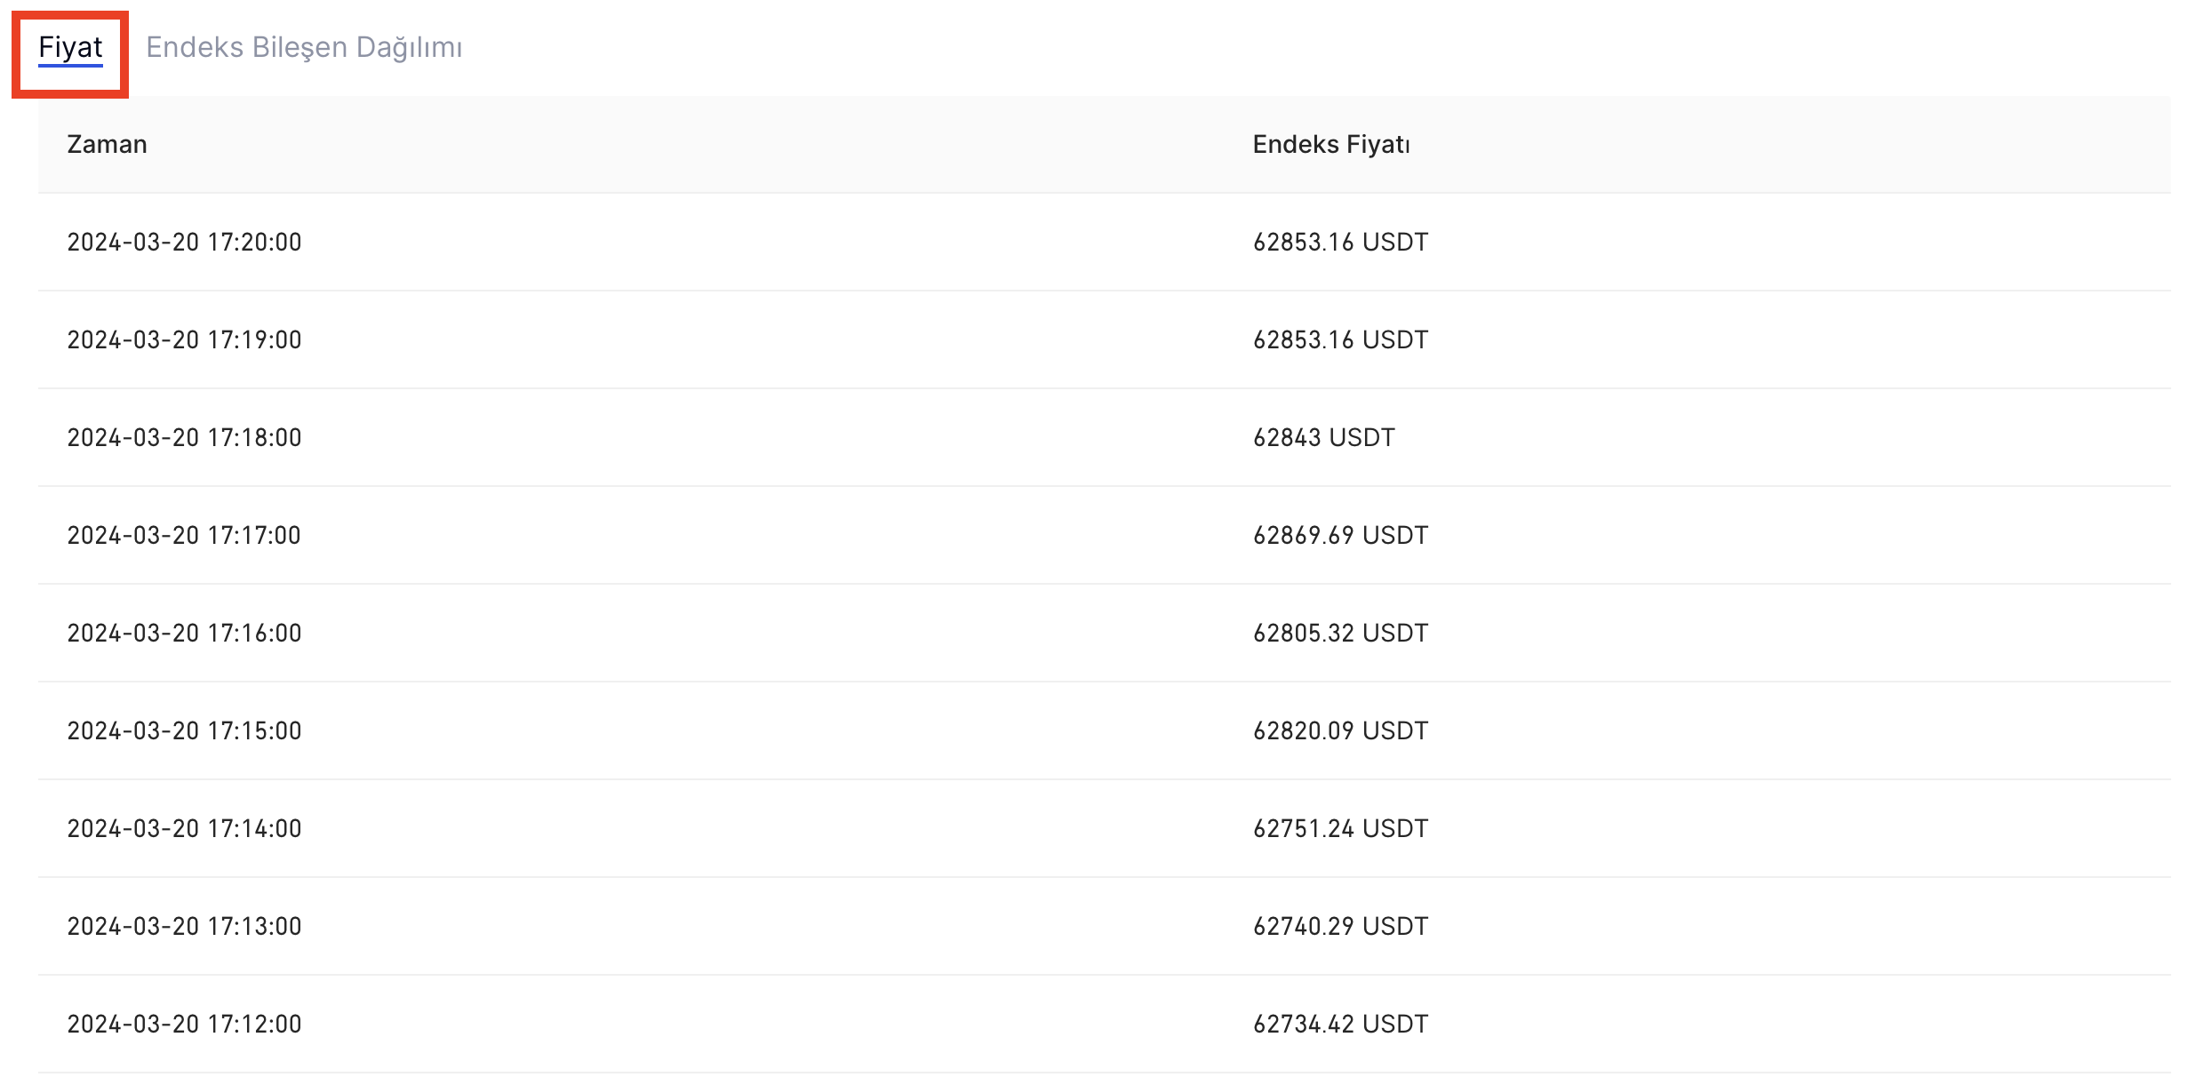The width and height of the screenshot is (2204, 1077).
Task: Click the 17:13:00 timestamp cell
Action: point(184,927)
